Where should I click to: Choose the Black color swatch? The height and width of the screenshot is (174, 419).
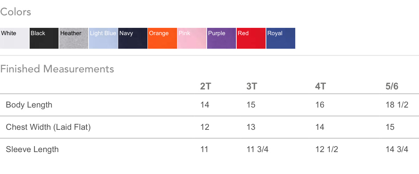(44, 38)
